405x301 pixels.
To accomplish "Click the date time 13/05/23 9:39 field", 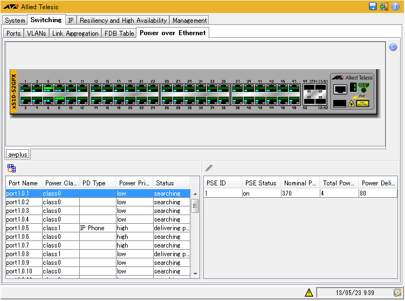I will (x=355, y=292).
